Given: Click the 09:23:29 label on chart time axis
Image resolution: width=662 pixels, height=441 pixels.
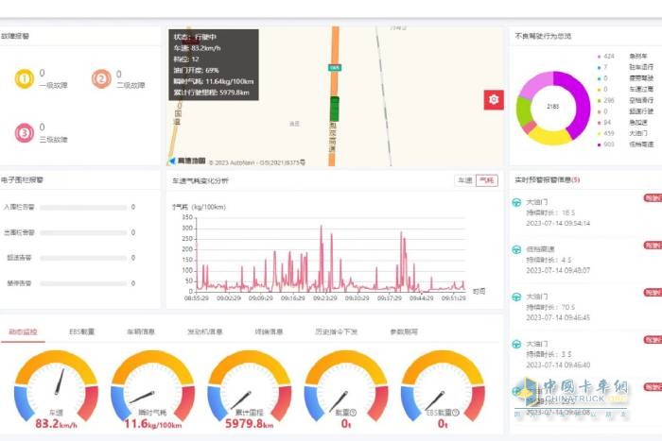Looking at the screenshot, I should (x=325, y=298).
